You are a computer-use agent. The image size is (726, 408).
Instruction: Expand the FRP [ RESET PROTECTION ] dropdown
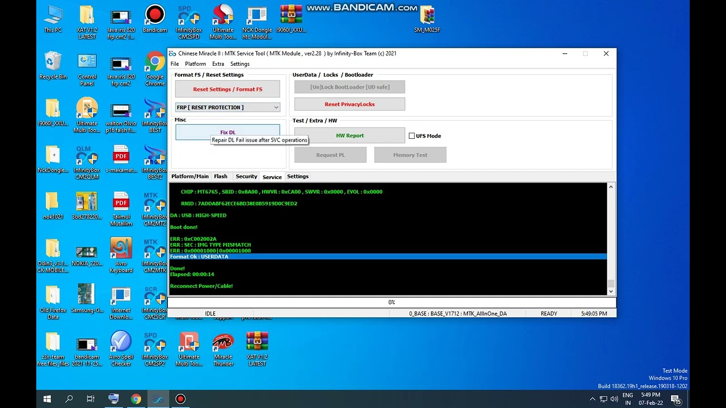(x=276, y=107)
